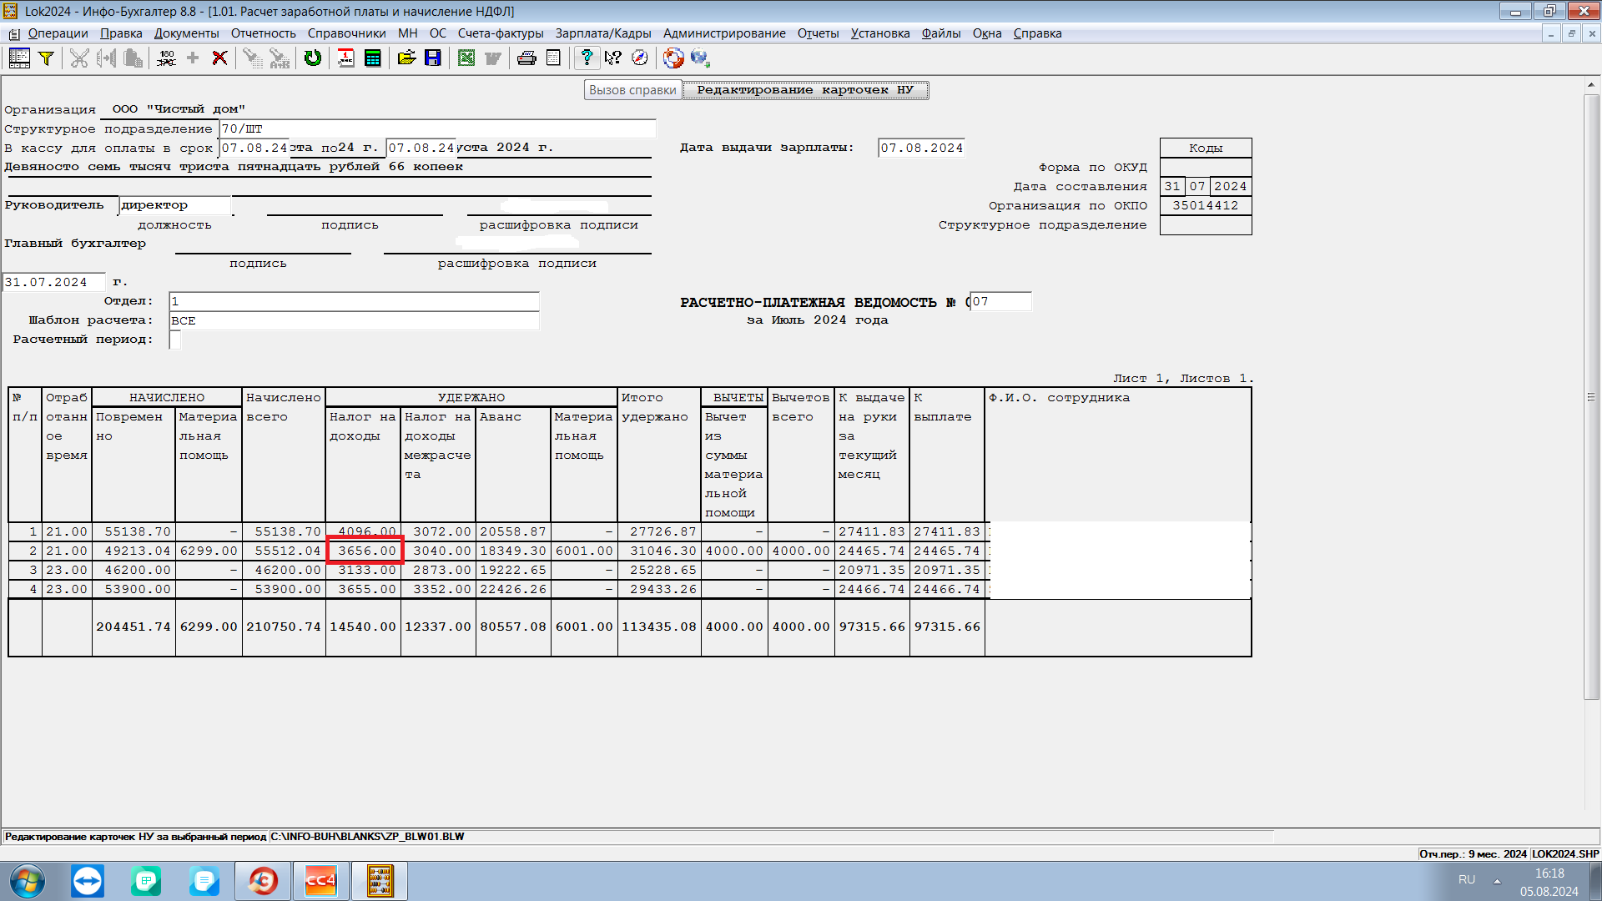
Task: Click the gray paste clipboard icon
Action: coord(133,58)
